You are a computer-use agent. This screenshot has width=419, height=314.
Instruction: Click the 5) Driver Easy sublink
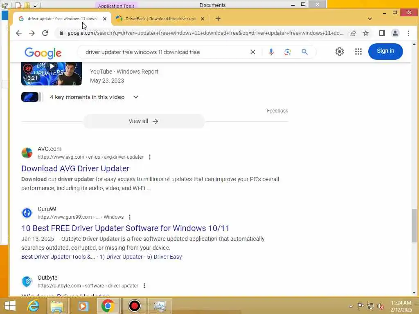[x=164, y=257]
